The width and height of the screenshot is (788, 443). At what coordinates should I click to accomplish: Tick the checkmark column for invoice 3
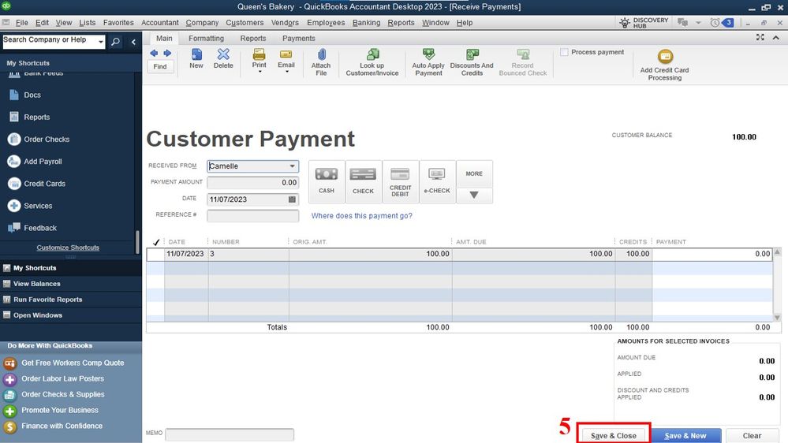point(155,255)
